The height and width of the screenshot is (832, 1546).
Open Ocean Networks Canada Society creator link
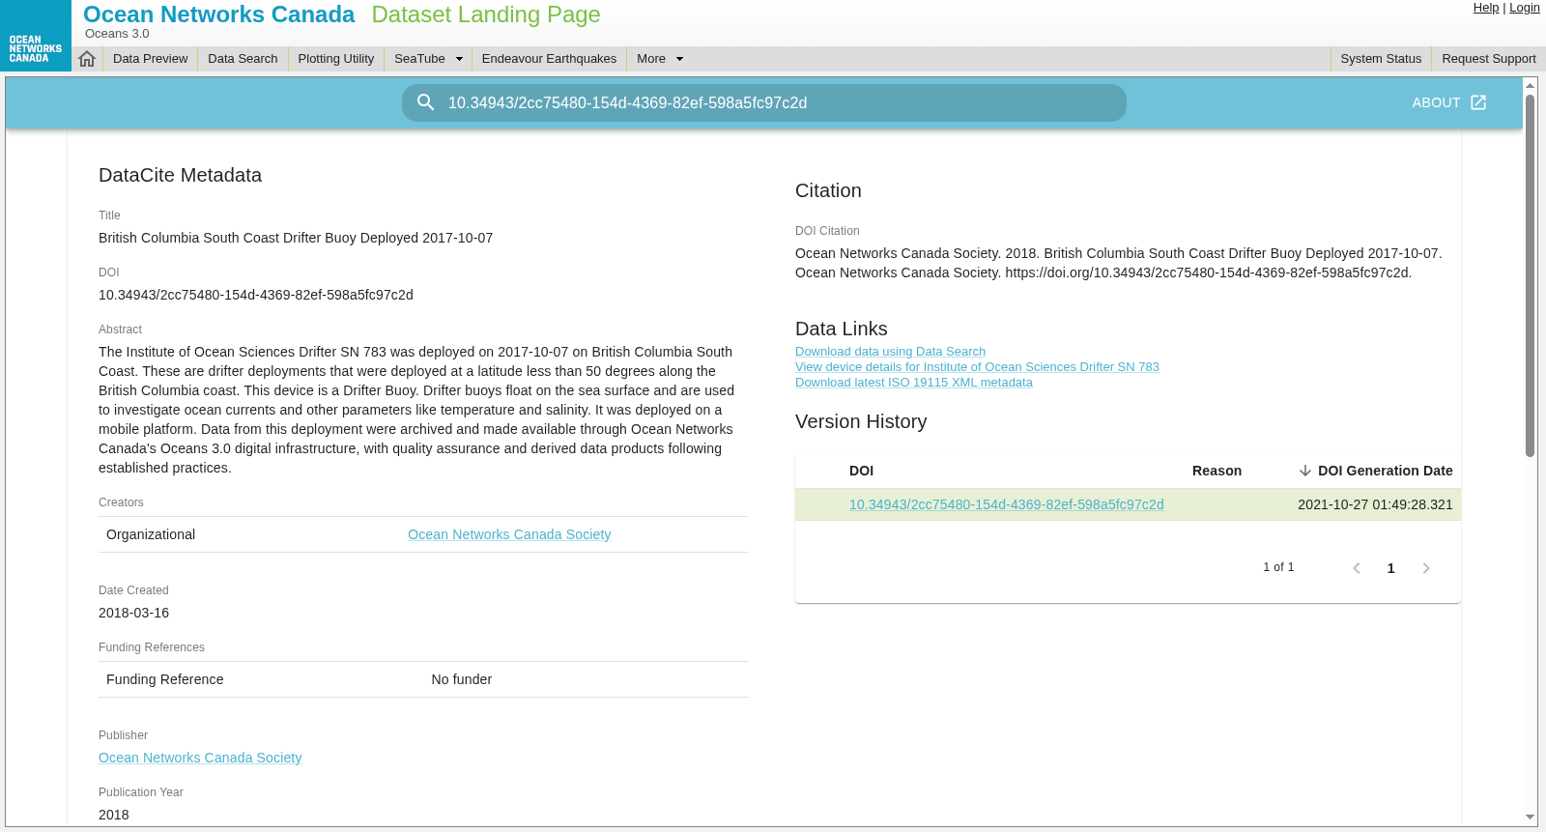point(509,534)
